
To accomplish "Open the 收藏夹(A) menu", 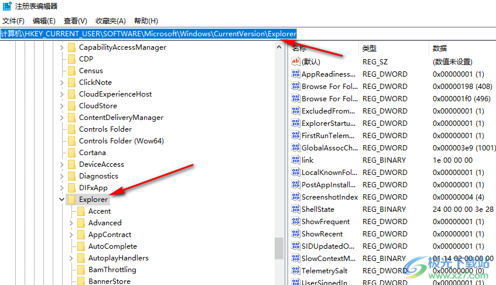I will pyautogui.click(x=111, y=21).
